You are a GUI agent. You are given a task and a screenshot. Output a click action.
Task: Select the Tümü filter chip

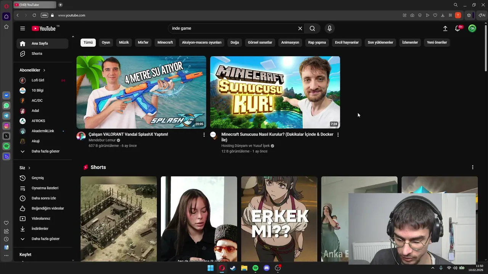click(x=88, y=43)
